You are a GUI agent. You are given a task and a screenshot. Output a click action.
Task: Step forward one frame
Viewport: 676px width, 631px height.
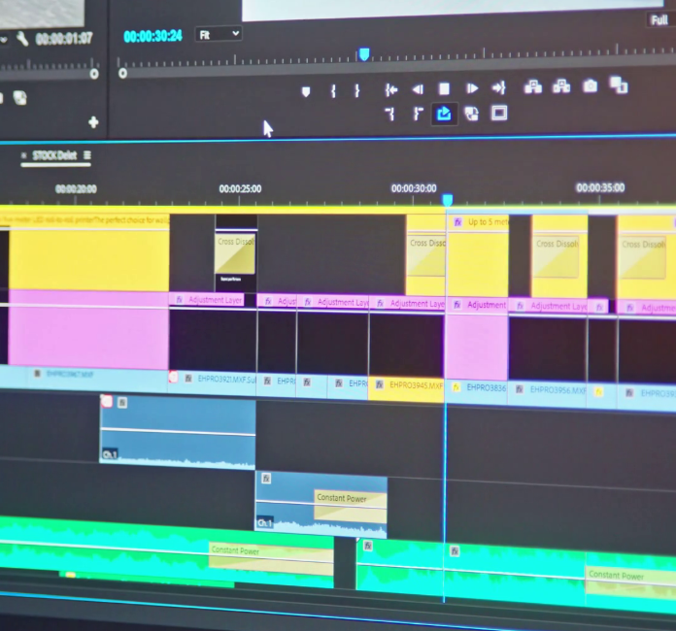coord(472,88)
